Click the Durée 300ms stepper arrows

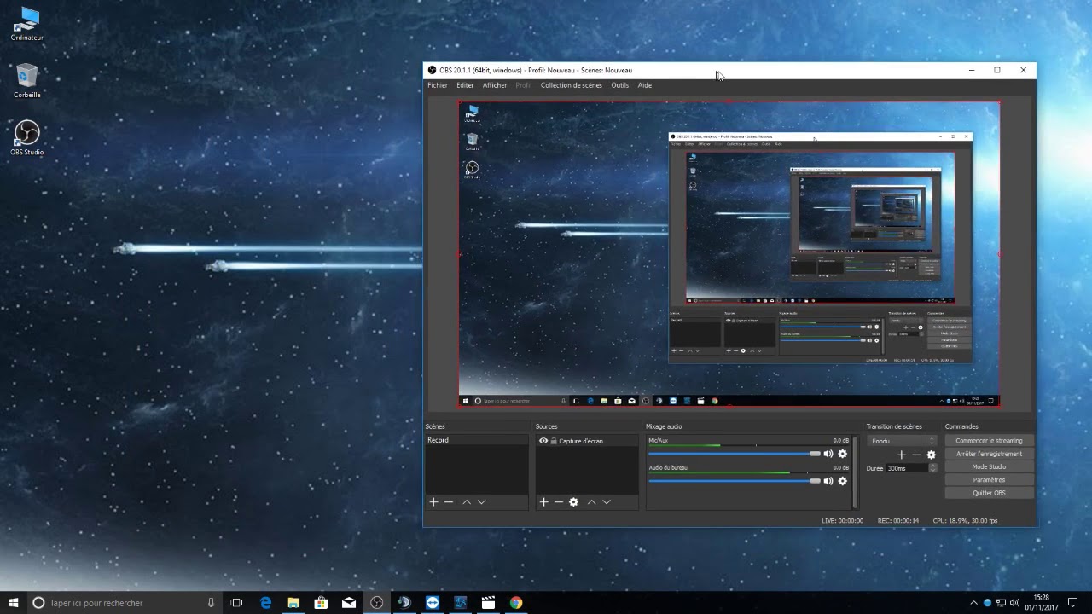pos(932,468)
